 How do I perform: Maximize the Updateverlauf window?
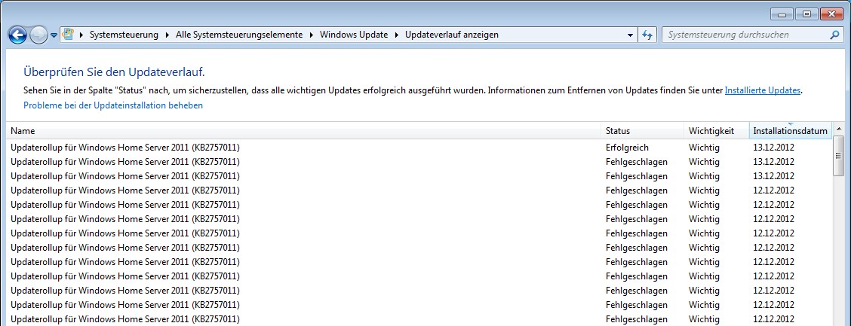[x=807, y=14]
